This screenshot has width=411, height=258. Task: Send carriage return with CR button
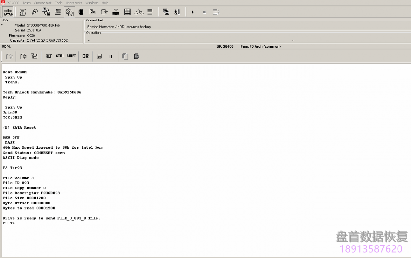(x=85, y=56)
